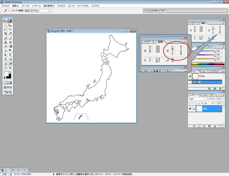
Task: Select the Path Selection tool
Action: tap(6, 55)
